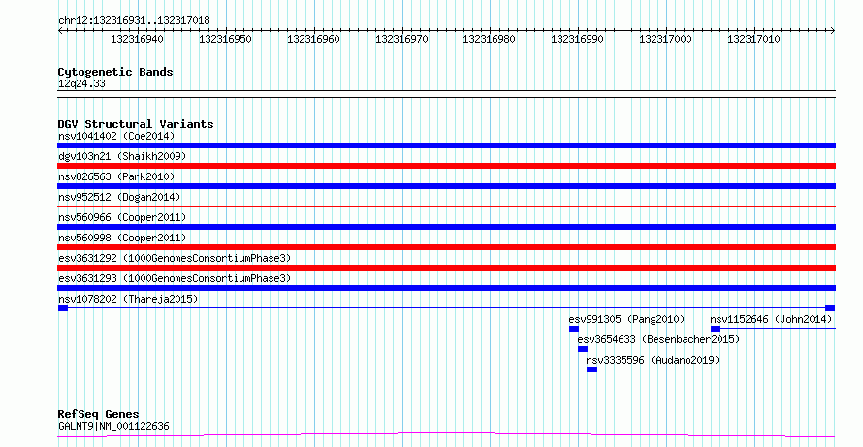Open the dgv103n21 (Shaikh2009) label
The height and width of the screenshot is (447, 863).
pyautogui.click(x=122, y=156)
